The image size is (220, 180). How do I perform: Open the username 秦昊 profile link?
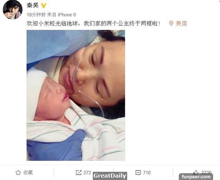(x=33, y=5)
